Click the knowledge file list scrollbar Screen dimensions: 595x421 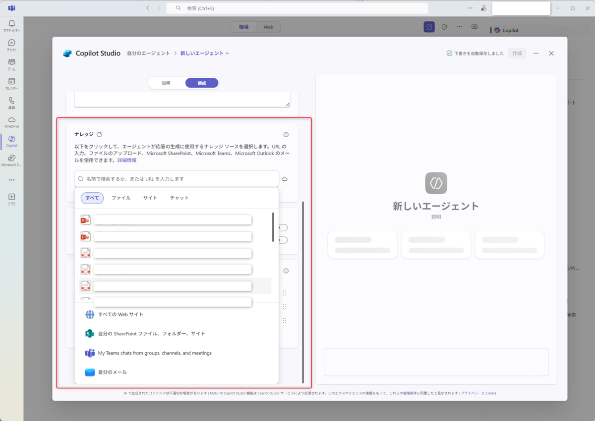click(x=273, y=227)
